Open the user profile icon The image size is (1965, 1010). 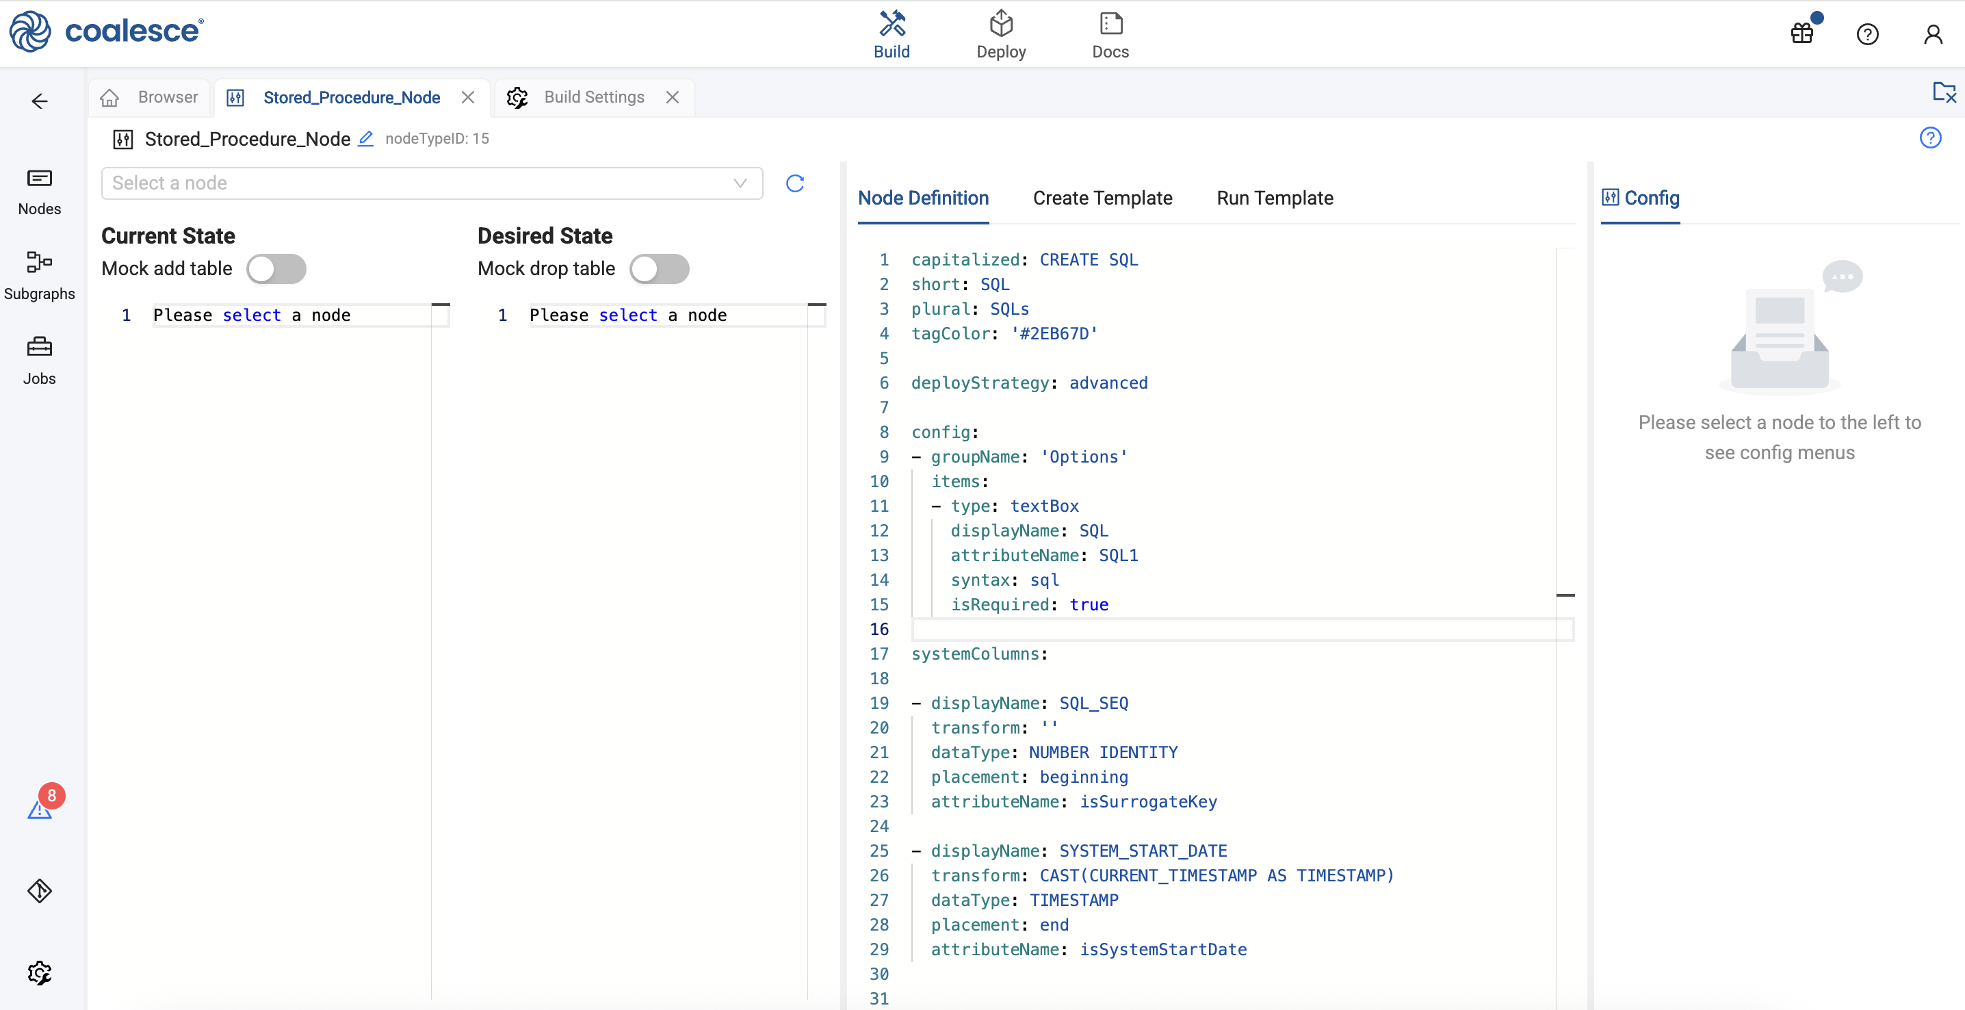1932,34
